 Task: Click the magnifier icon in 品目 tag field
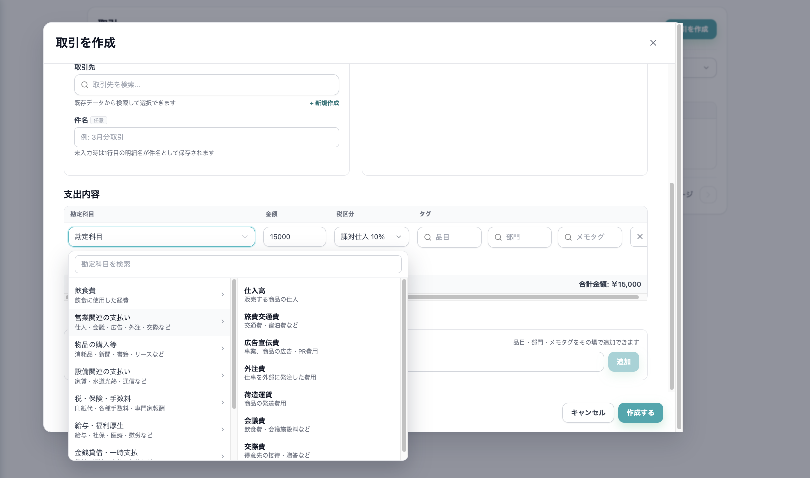click(428, 237)
